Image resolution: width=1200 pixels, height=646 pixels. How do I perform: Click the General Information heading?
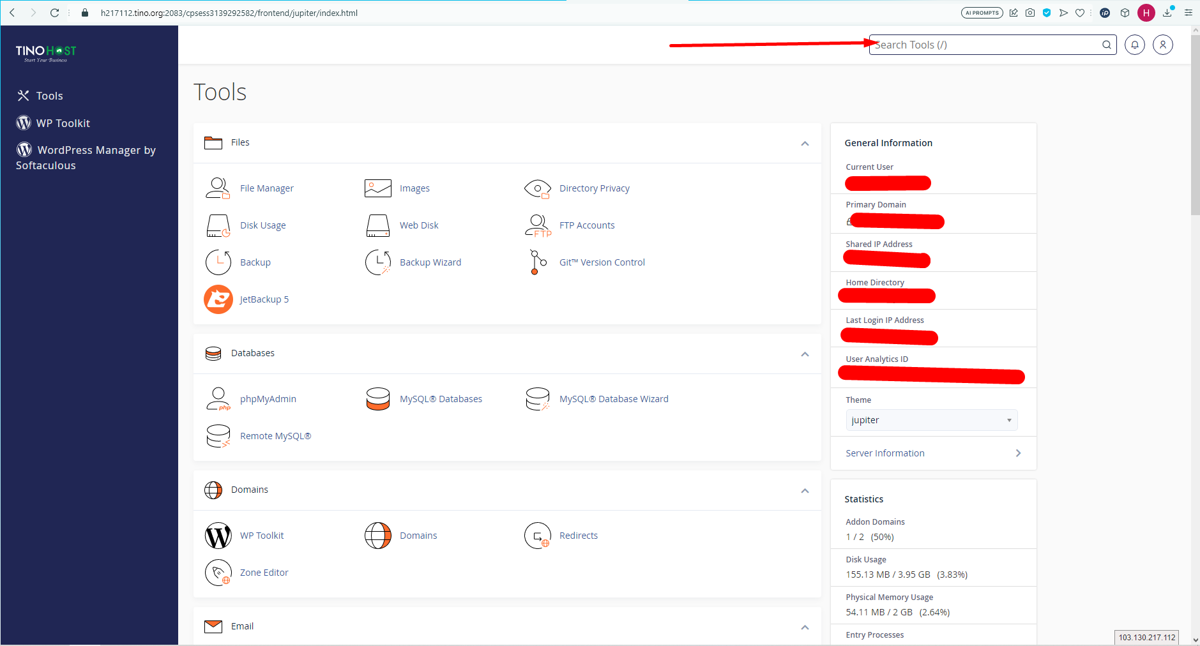[888, 143]
